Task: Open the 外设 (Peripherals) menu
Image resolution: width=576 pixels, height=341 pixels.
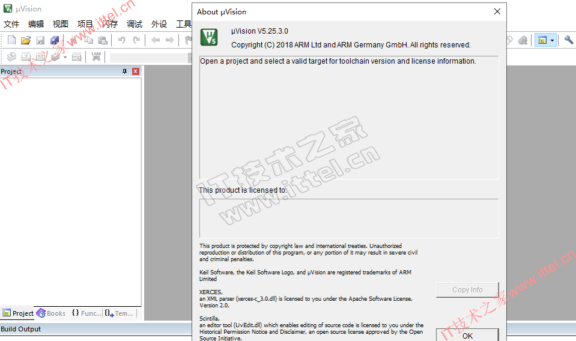Action: click(x=159, y=24)
